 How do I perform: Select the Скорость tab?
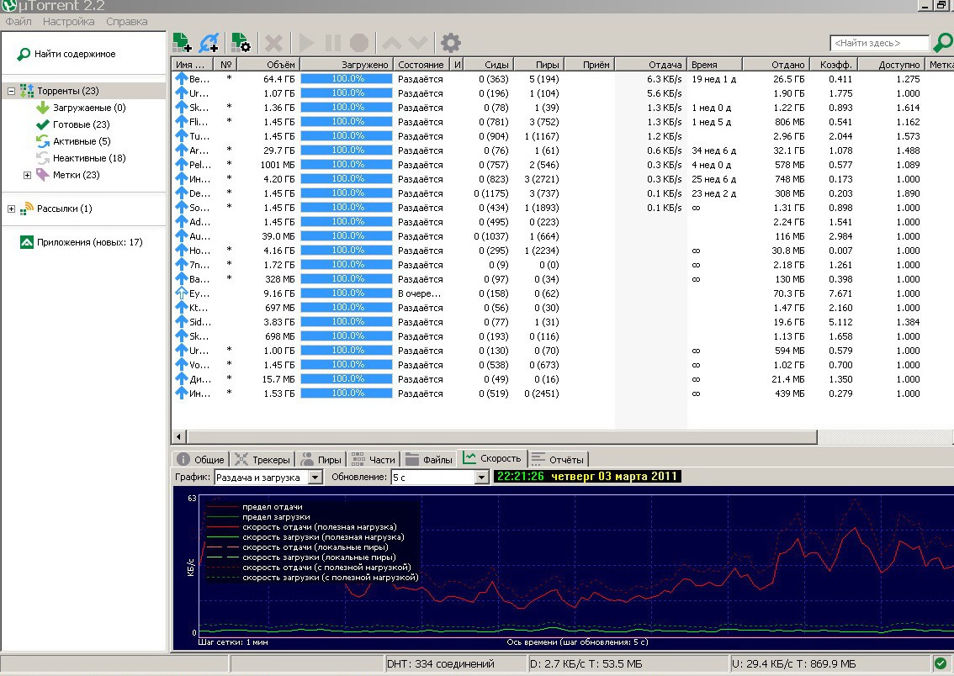[492, 457]
